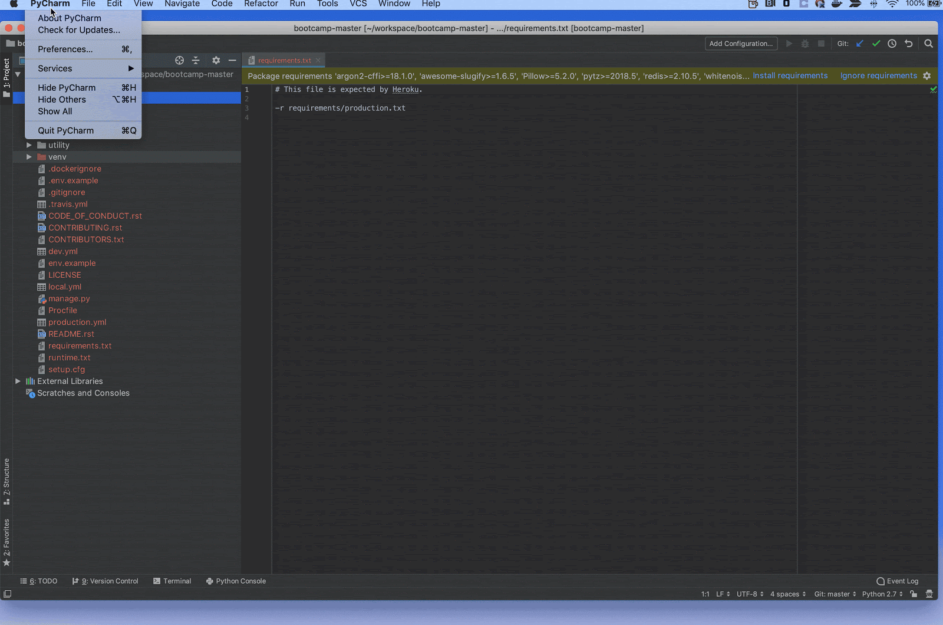Run the project with the play icon
The image size is (943, 625).
pyautogui.click(x=789, y=43)
